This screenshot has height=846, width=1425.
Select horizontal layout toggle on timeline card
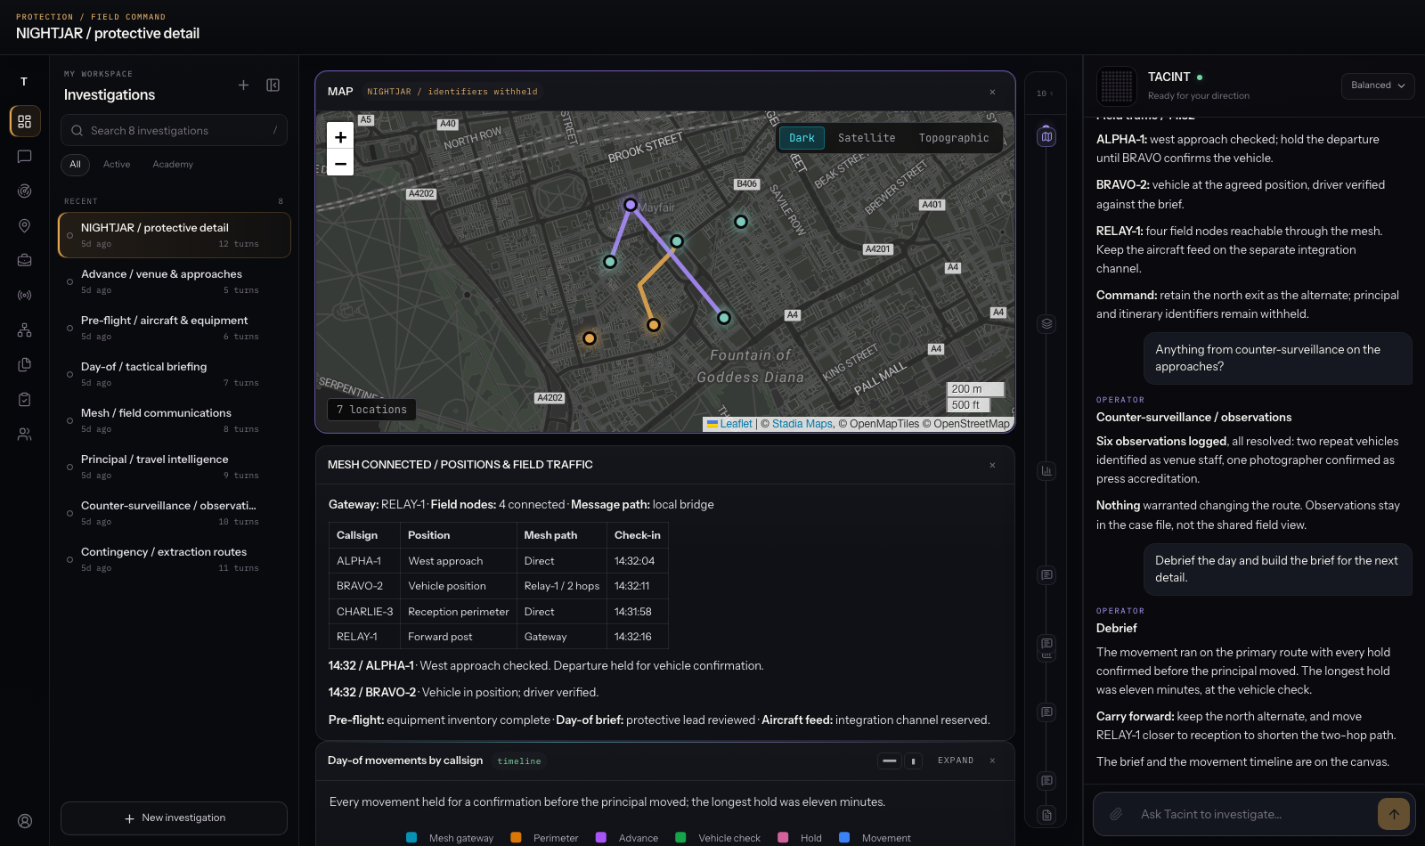890,761
